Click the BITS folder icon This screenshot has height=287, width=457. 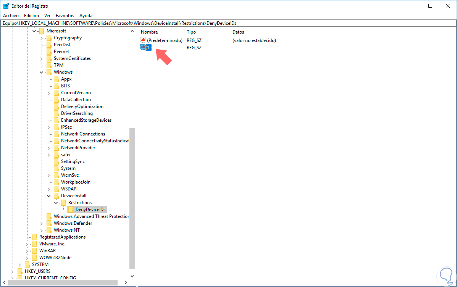56,86
